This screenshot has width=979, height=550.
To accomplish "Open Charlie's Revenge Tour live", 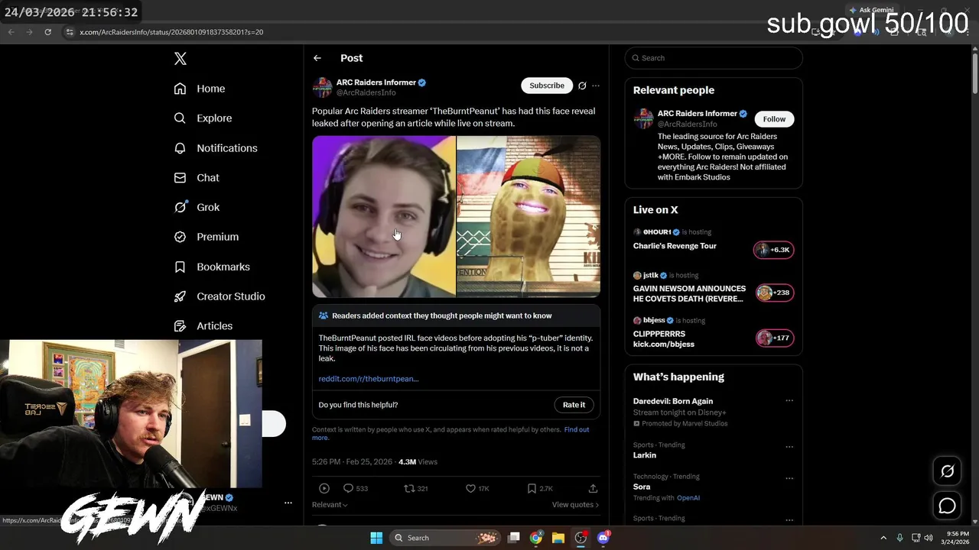I will click(675, 246).
